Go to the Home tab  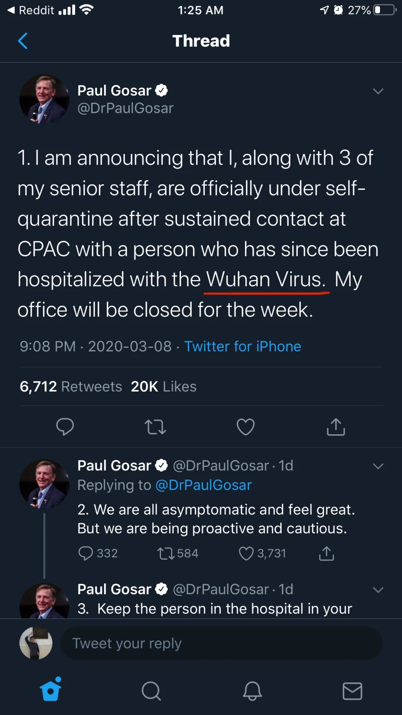[51, 690]
